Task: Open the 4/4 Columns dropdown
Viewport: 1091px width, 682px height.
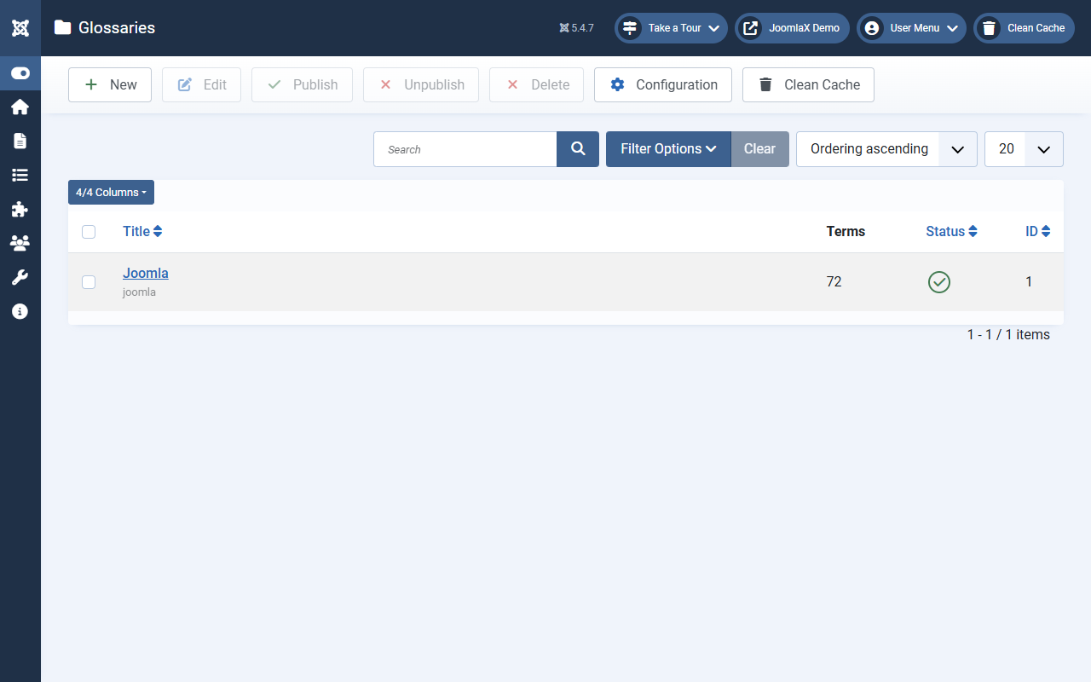Action: click(111, 193)
